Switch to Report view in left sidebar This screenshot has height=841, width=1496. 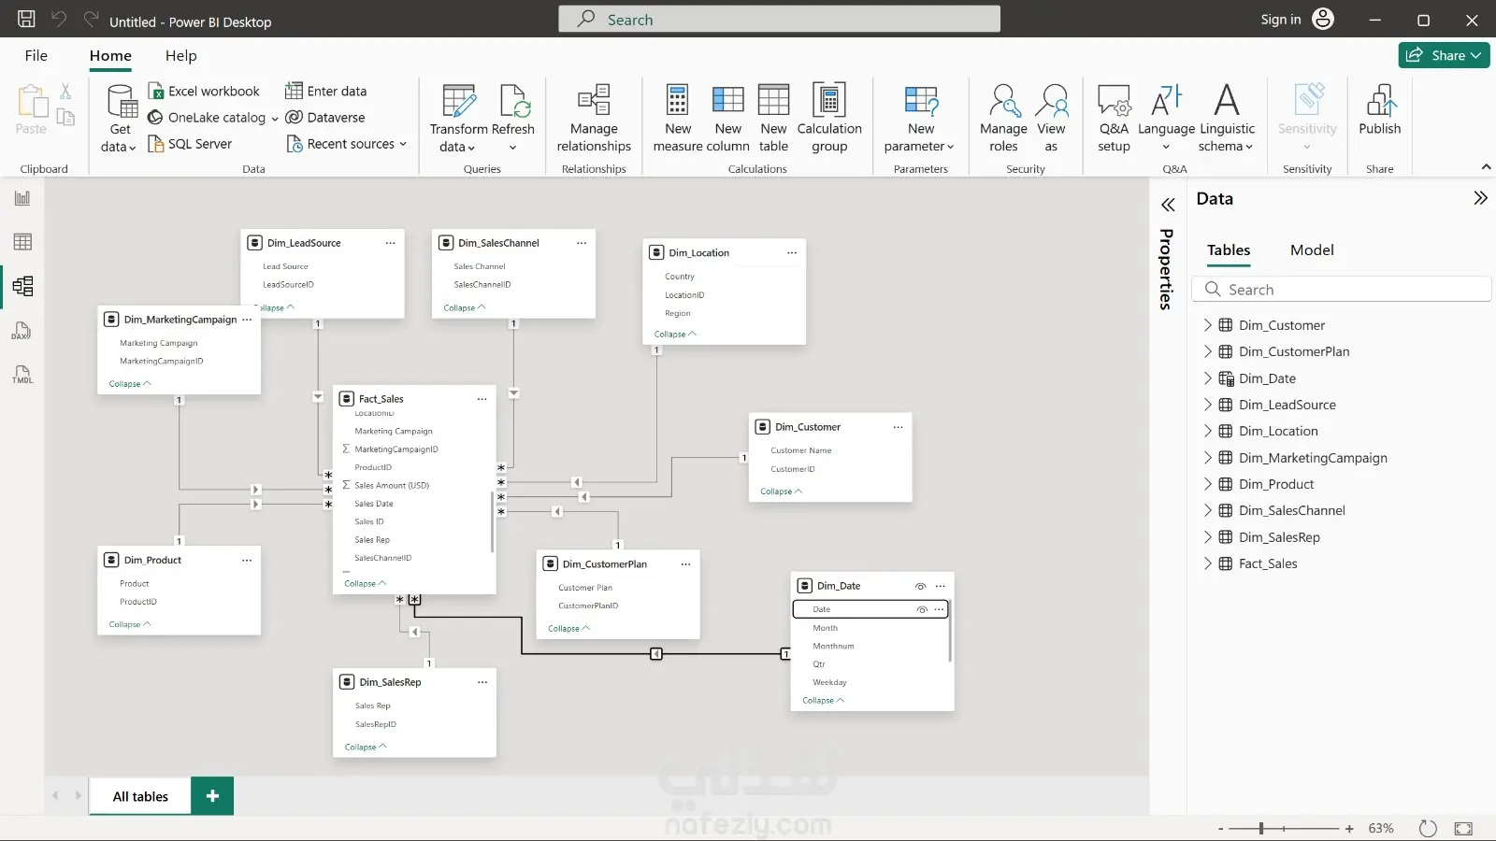coord(22,198)
